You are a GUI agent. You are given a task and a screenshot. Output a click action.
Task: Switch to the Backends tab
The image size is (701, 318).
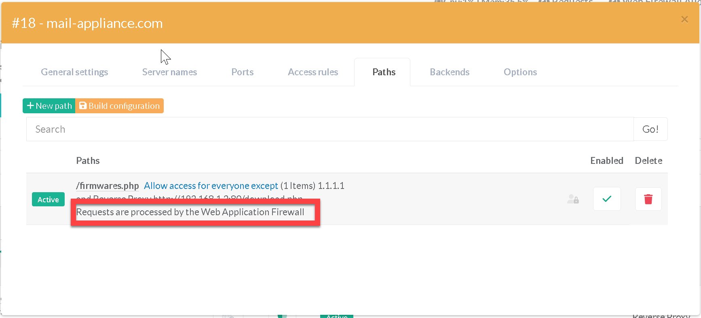(x=449, y=72)
